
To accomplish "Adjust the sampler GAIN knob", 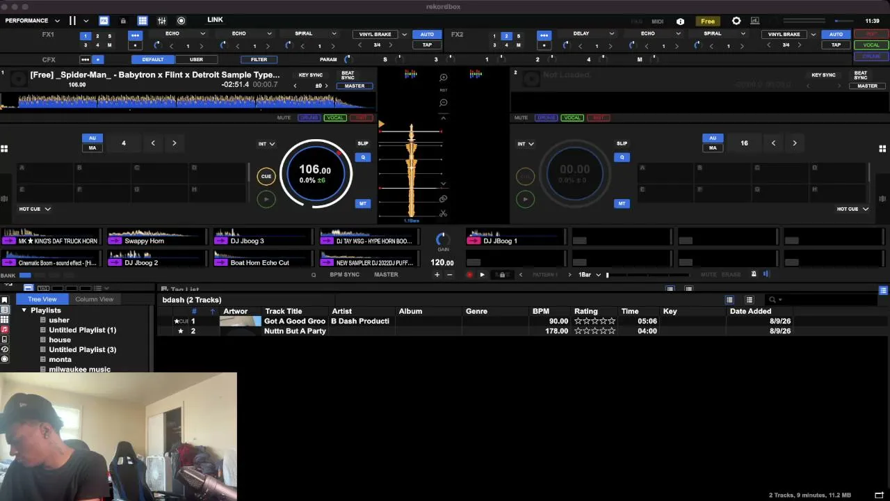I will pyautogui.click(x=442, y=239).
